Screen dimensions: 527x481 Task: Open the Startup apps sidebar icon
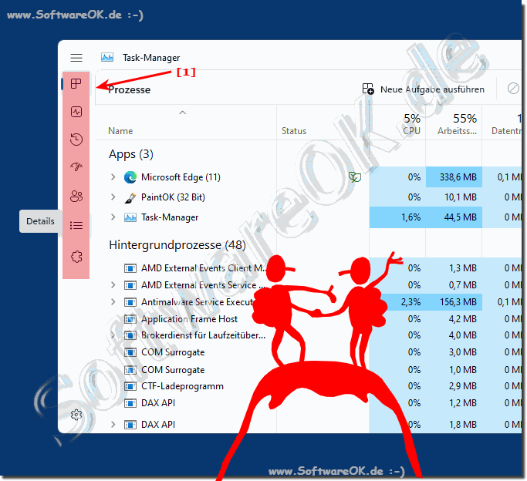[76, 166]
